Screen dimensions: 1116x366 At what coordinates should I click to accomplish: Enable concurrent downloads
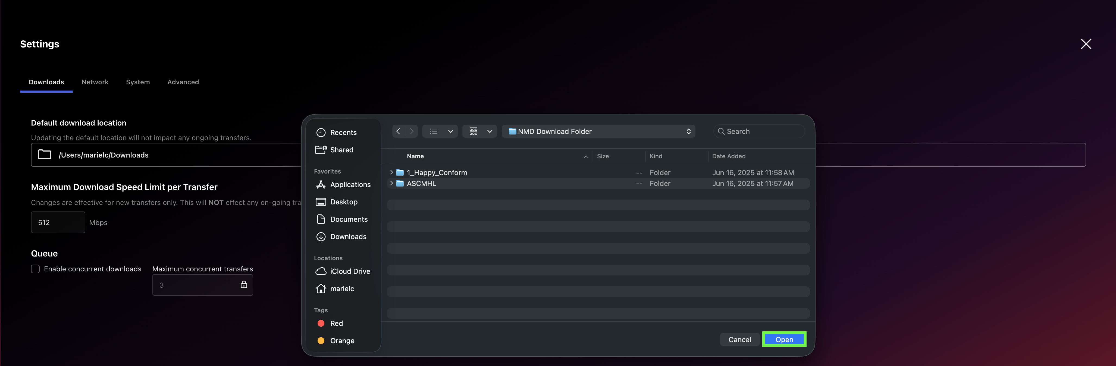35,269
